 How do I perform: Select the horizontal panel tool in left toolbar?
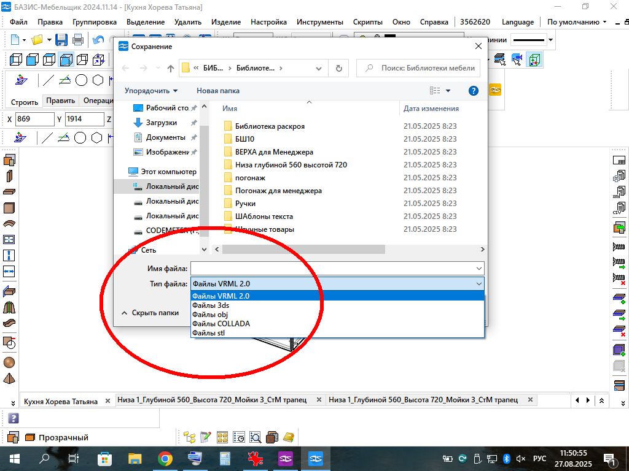point(9,192)
